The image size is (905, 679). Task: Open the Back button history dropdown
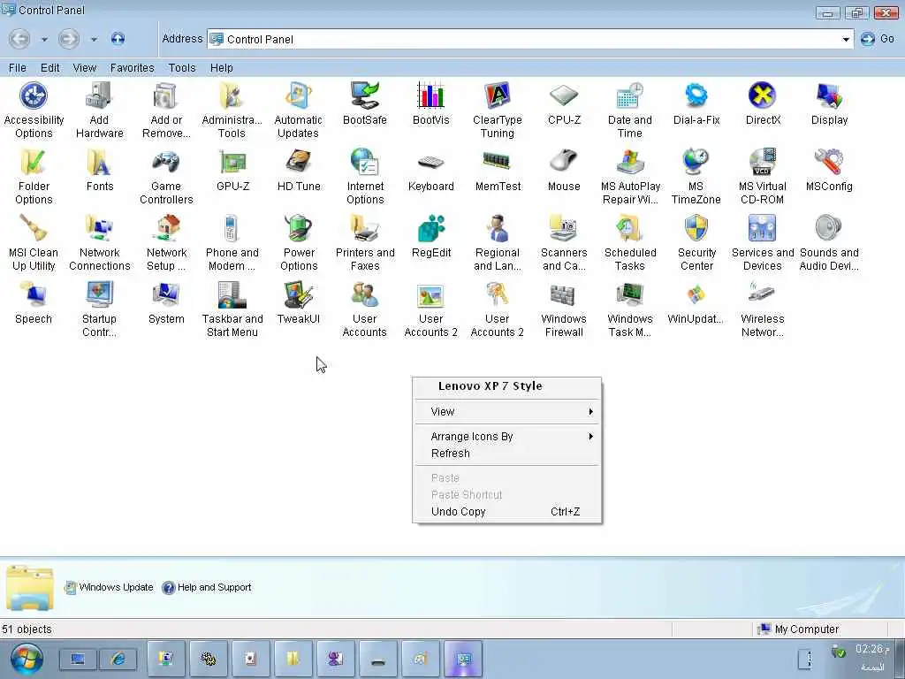44,39
